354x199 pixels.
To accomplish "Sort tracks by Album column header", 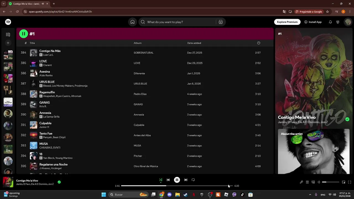I will pyautogui.click(x=137, y=43).
